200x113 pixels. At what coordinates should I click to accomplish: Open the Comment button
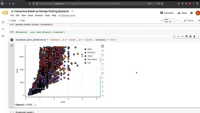pos(167,13)
